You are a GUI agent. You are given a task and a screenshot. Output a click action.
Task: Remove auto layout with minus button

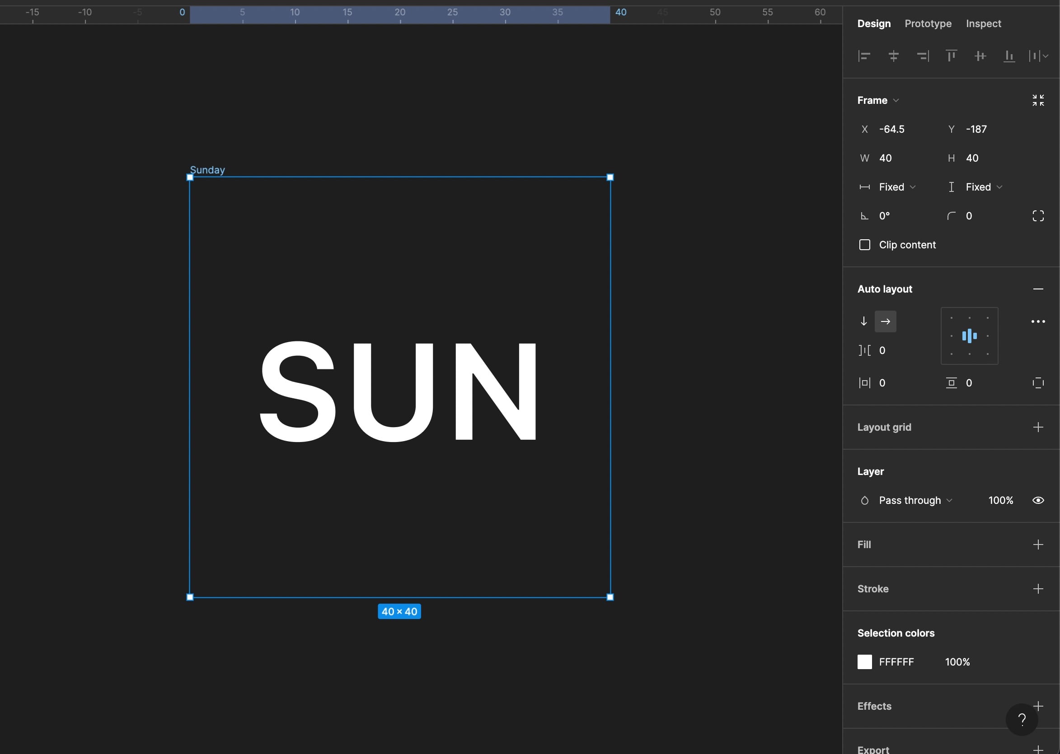(1038, 289)
